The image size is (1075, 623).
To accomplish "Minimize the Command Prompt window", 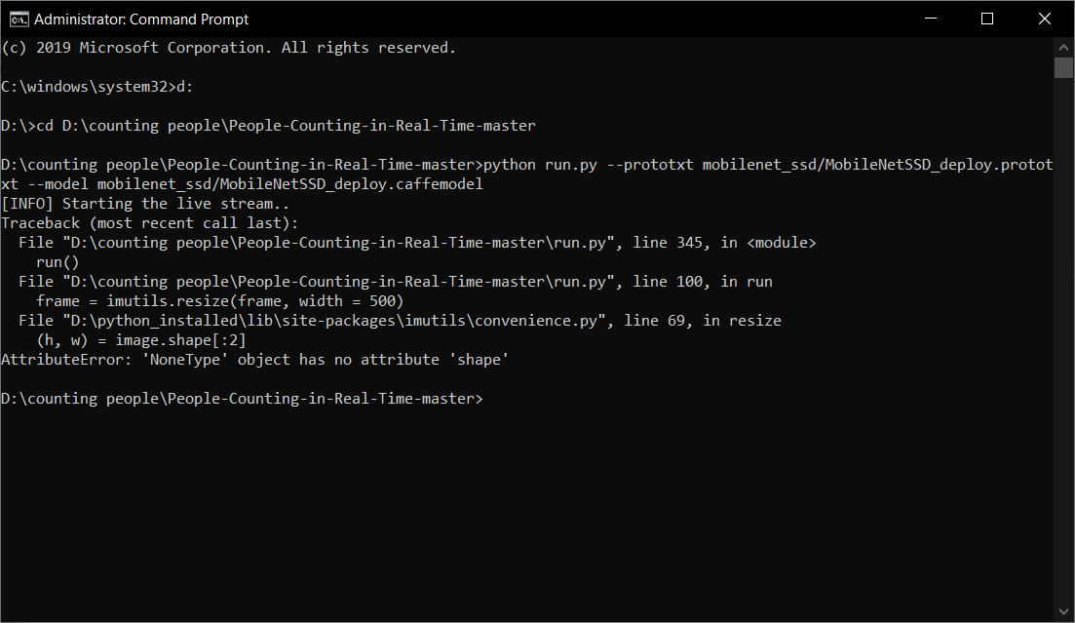I will tap(930, 19).
